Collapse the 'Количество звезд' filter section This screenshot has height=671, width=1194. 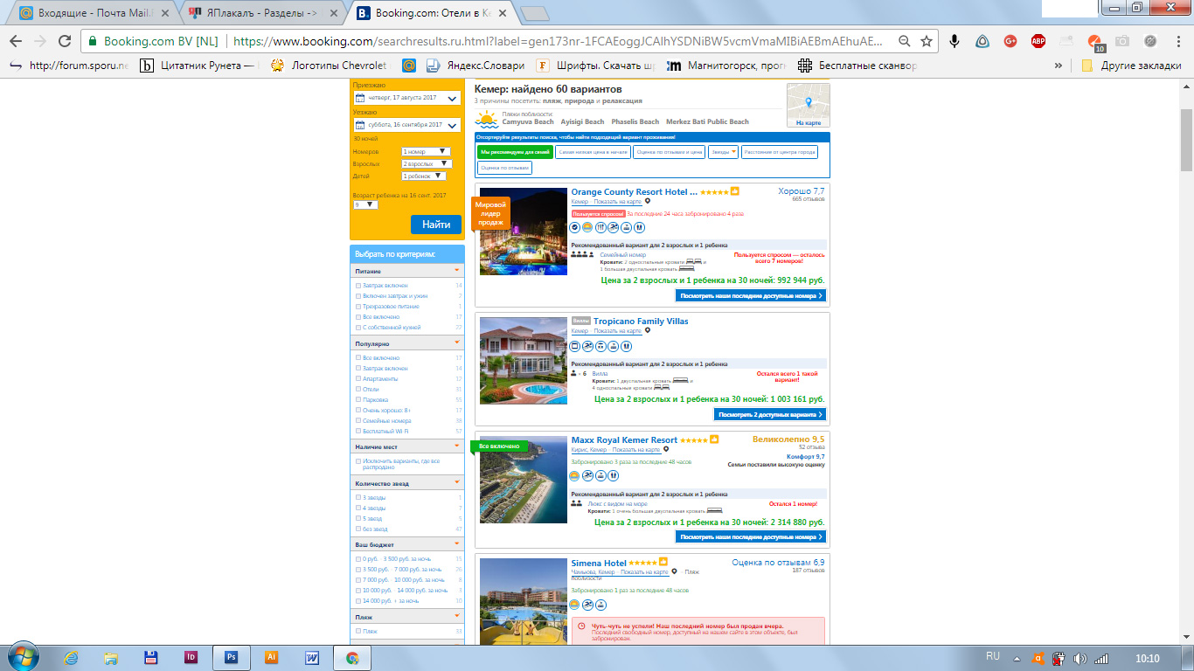[456, 483]
